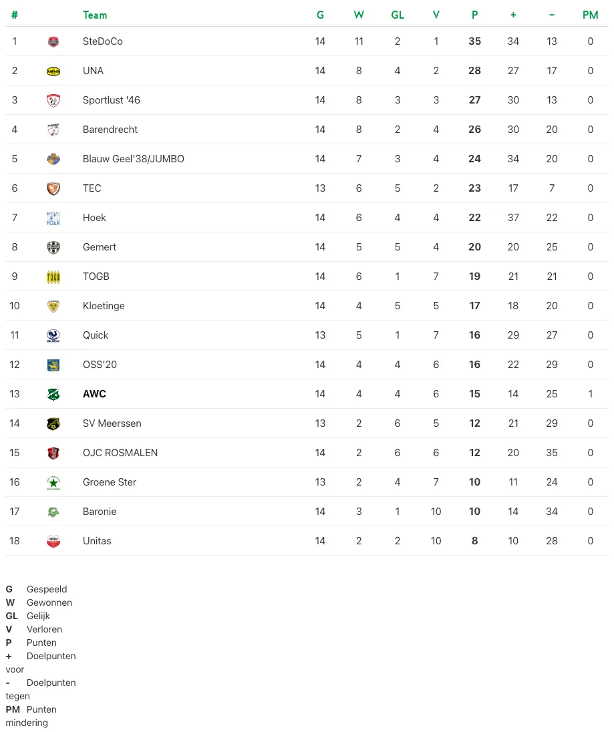Click the AWC green club badge
Screen dimensions: 614x732
point(53,395)
